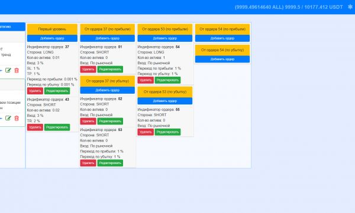The height and width of the screenshot is (213, 355).
Task: Add order under От ордера 53 (по прибыли)
Action: tap(165, 38)
